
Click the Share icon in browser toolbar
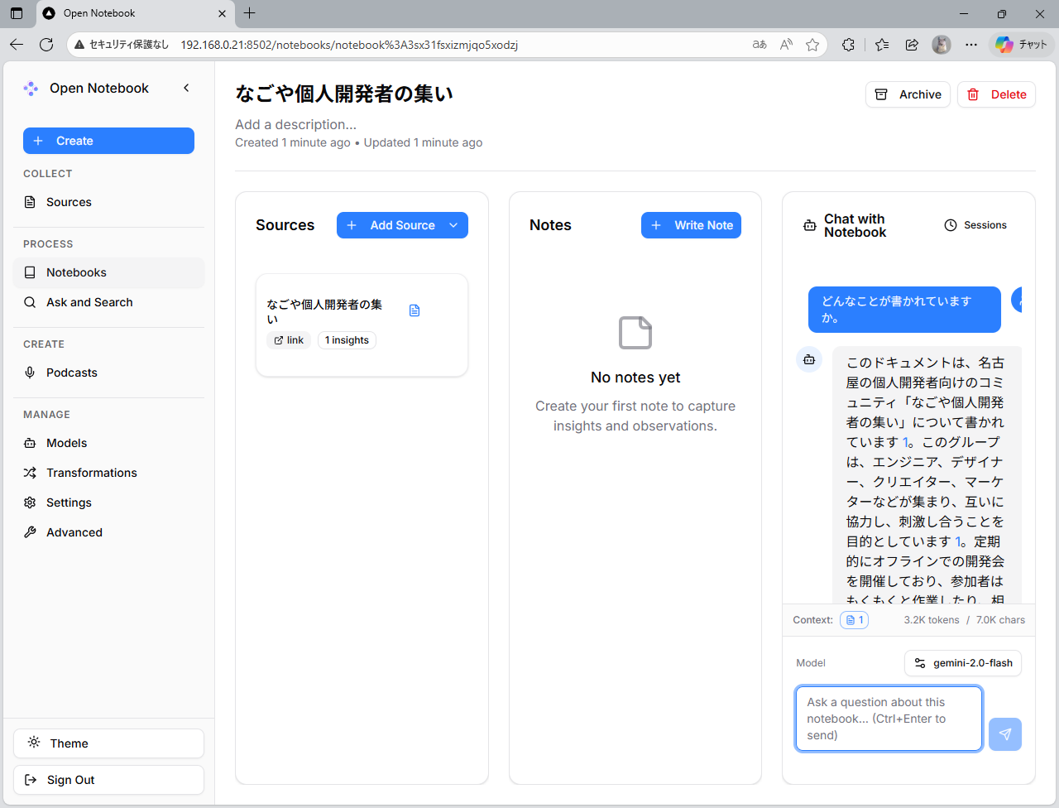click(x=912, y=45)
